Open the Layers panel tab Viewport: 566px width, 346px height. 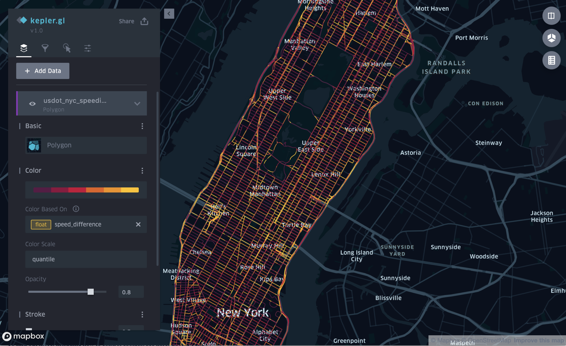pyautogui.click(x=24, y=48)
